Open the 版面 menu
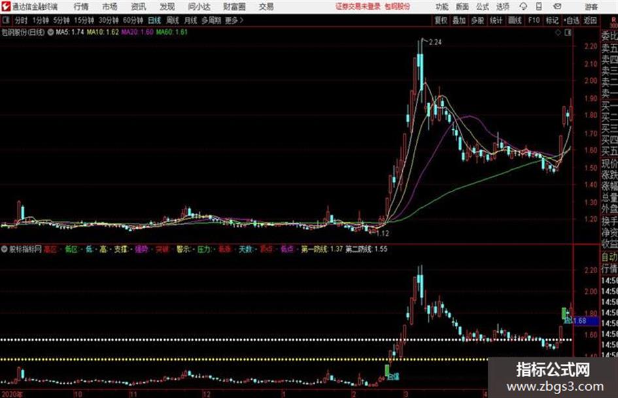Image resolution: width=618 pixels, height=398 pixels. [x=462, y=7]
